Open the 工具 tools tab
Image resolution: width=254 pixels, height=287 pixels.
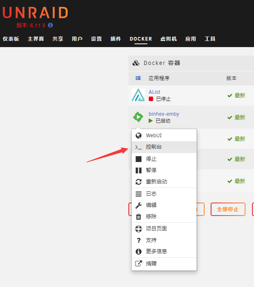[210, 39]
